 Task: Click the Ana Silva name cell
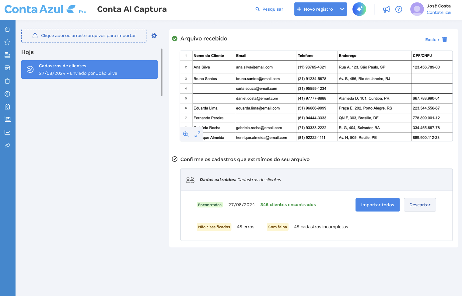coord(214,67)
